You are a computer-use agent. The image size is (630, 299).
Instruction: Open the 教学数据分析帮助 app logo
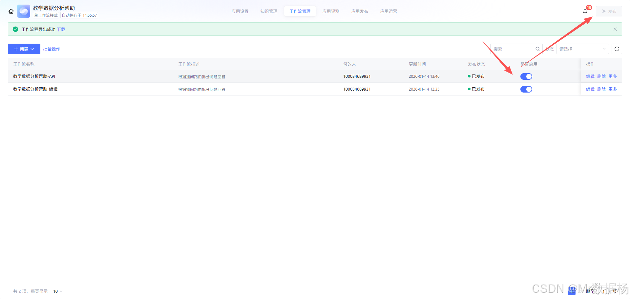[x=24, y=11]
